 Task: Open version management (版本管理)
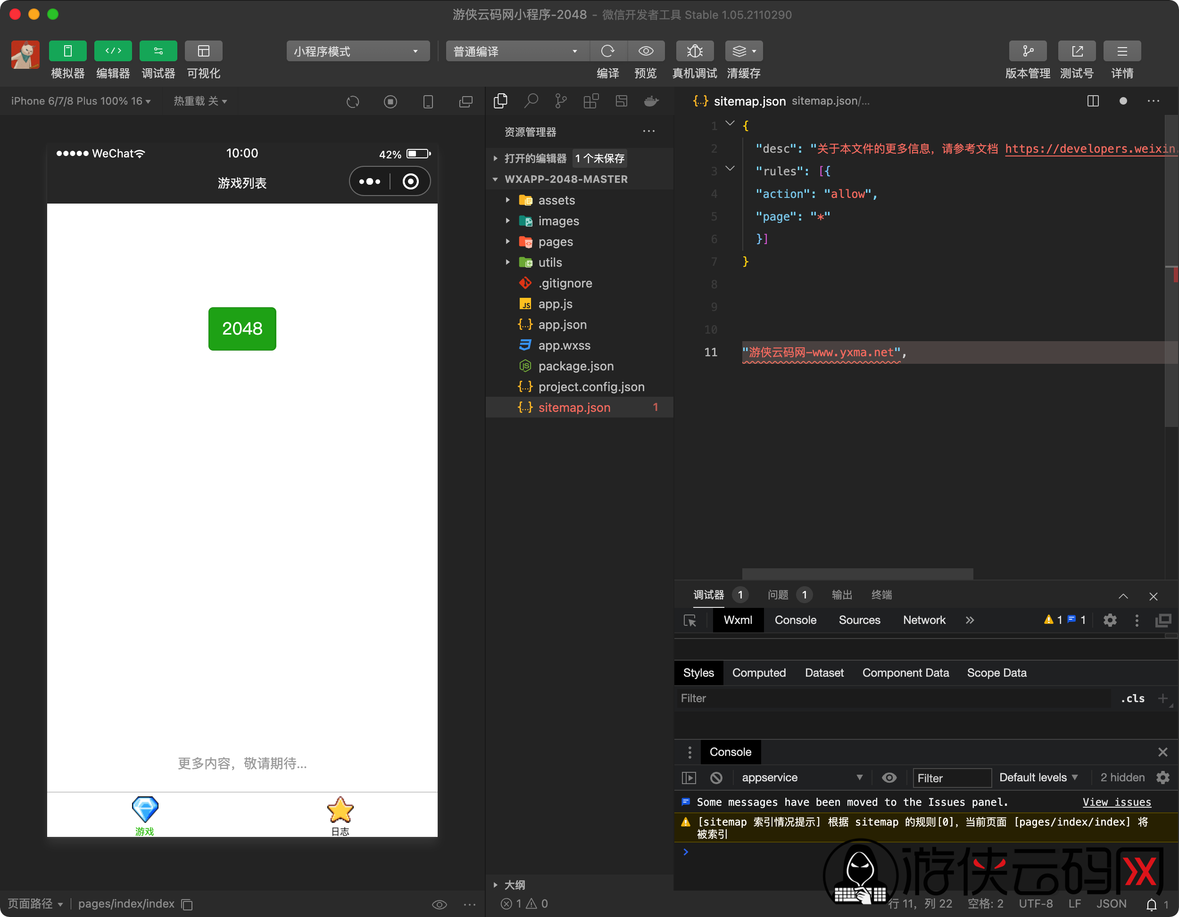coord(1028,51)
